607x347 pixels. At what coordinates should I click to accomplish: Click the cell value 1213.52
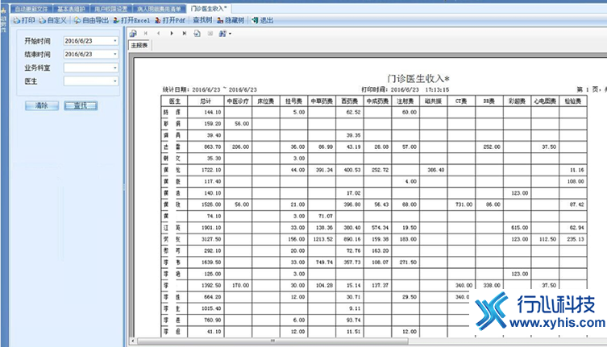323,239
